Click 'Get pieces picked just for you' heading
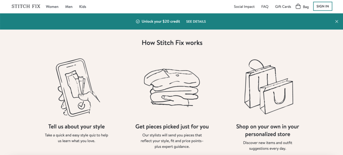The image size is (343, 155). [172, 127]
